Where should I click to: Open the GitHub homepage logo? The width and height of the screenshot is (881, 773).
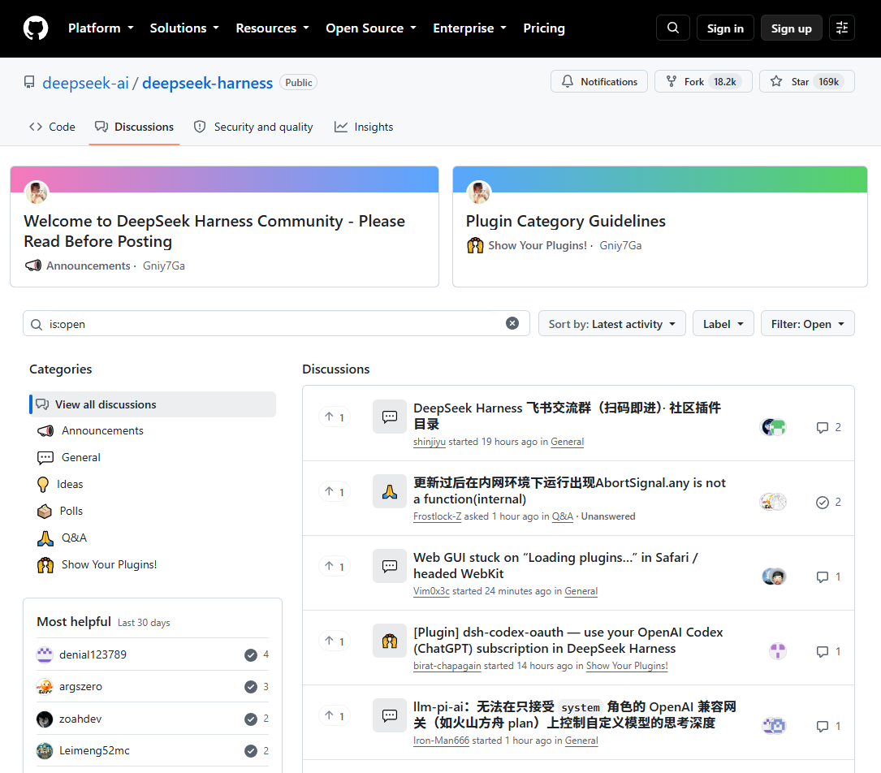pos(36,28)
